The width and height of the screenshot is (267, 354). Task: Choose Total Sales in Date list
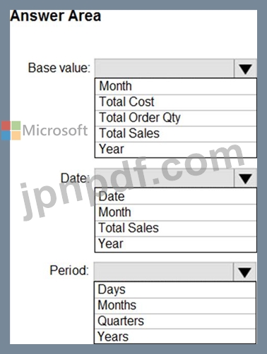point(176,228)
